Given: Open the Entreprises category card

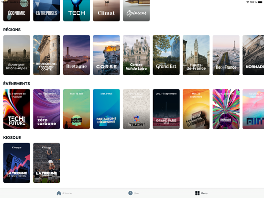Looking at the screenshot, I should point(47,11).
